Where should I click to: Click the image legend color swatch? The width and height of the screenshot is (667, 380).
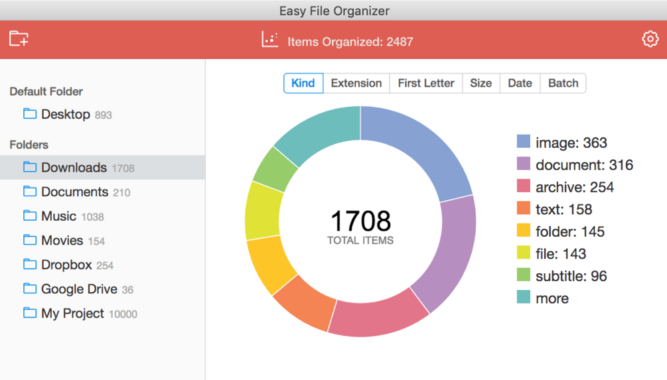click(x=523, y=141)
